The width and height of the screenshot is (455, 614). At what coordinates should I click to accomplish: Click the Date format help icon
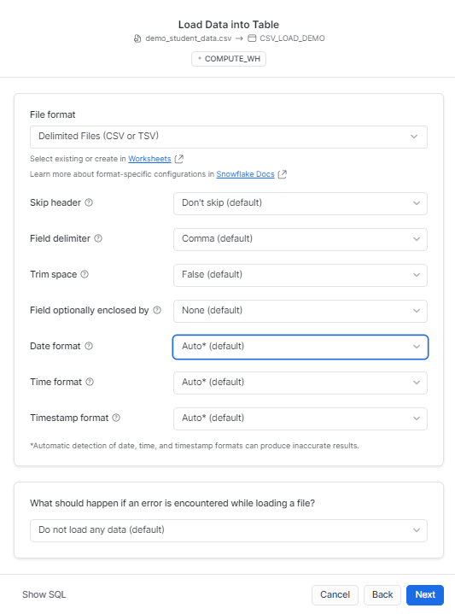point(89,346)
